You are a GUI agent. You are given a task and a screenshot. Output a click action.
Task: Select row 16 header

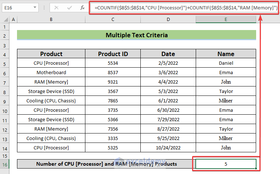[4, 164]
